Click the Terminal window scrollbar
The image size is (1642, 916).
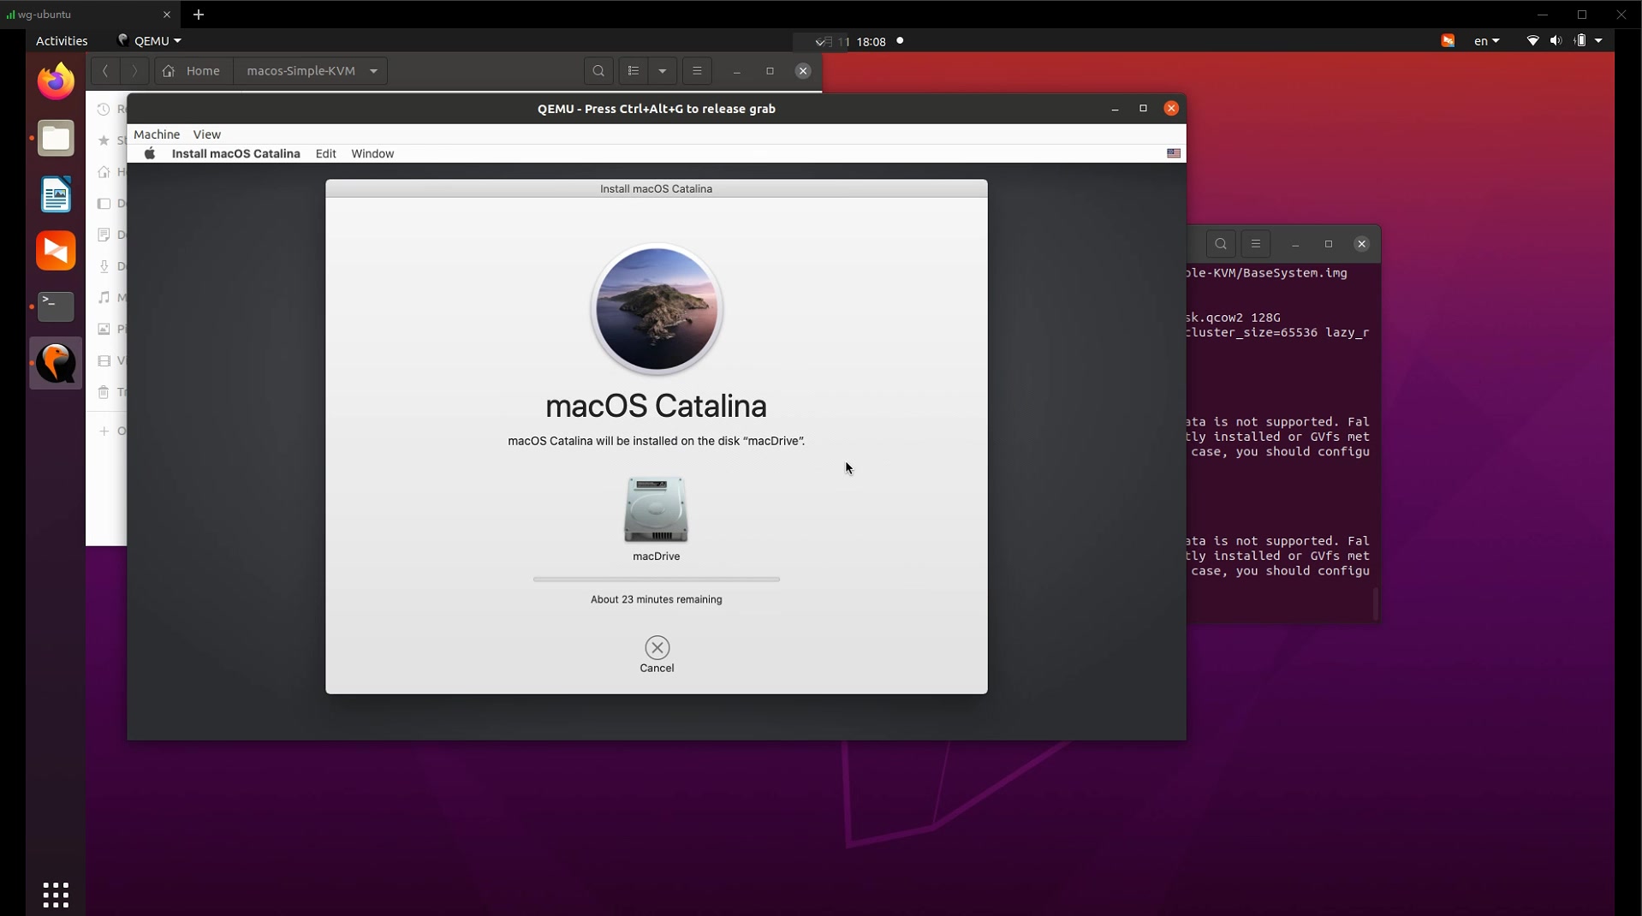(x=1376, y=604)
